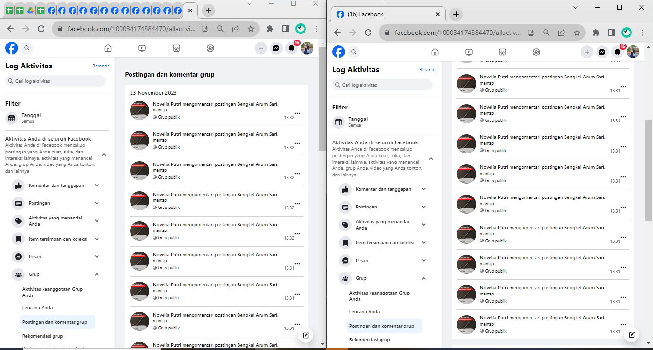Open side panel icon in left Chrome window

(x=285, y=29)
